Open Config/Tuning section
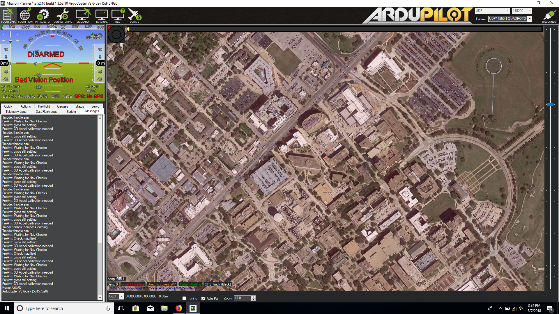The image size is (559, 314). pyautogui.click(x=63, y=16)
